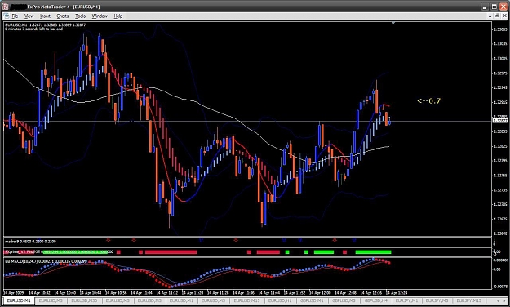Click the 'FXprime_V2 Final' indicator label
This screenshot has width=510, height=307.
click(20, 251)
